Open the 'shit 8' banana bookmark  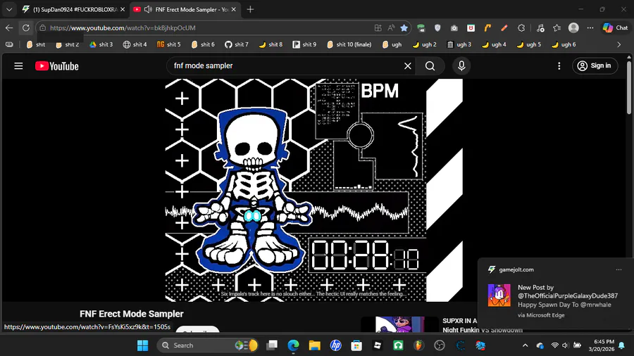point(271,44)
